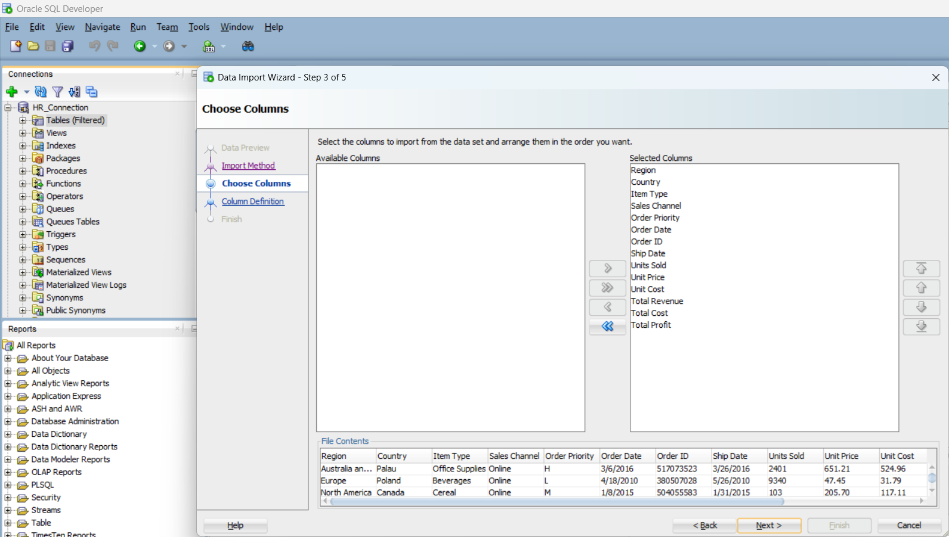
Task: Click the New file toolbar icon
Action: coord(16,46)
